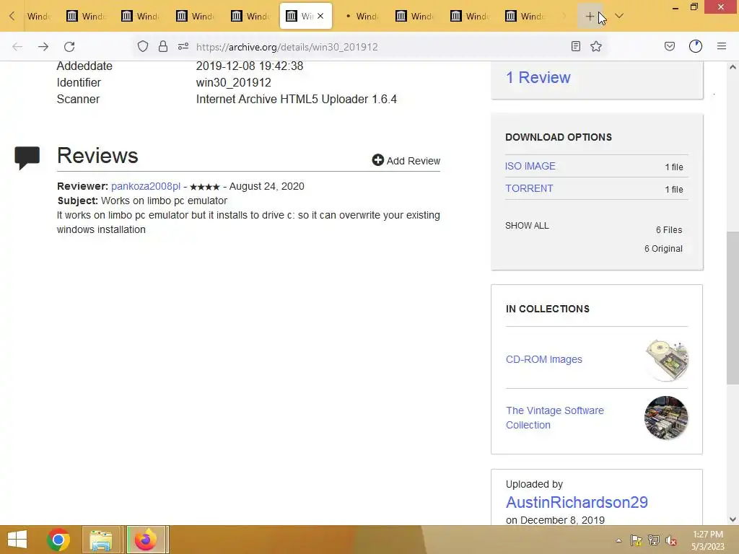
Task: Open the network status tray icon
Action: point(654,540)
